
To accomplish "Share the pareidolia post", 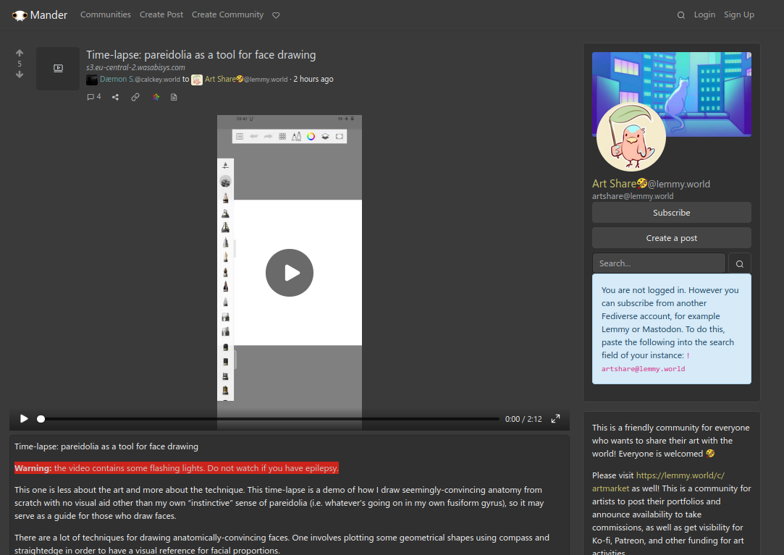I will coord(114,96).
